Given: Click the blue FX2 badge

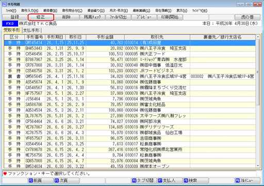Looking at the screenshot, I should click(10, 24).
